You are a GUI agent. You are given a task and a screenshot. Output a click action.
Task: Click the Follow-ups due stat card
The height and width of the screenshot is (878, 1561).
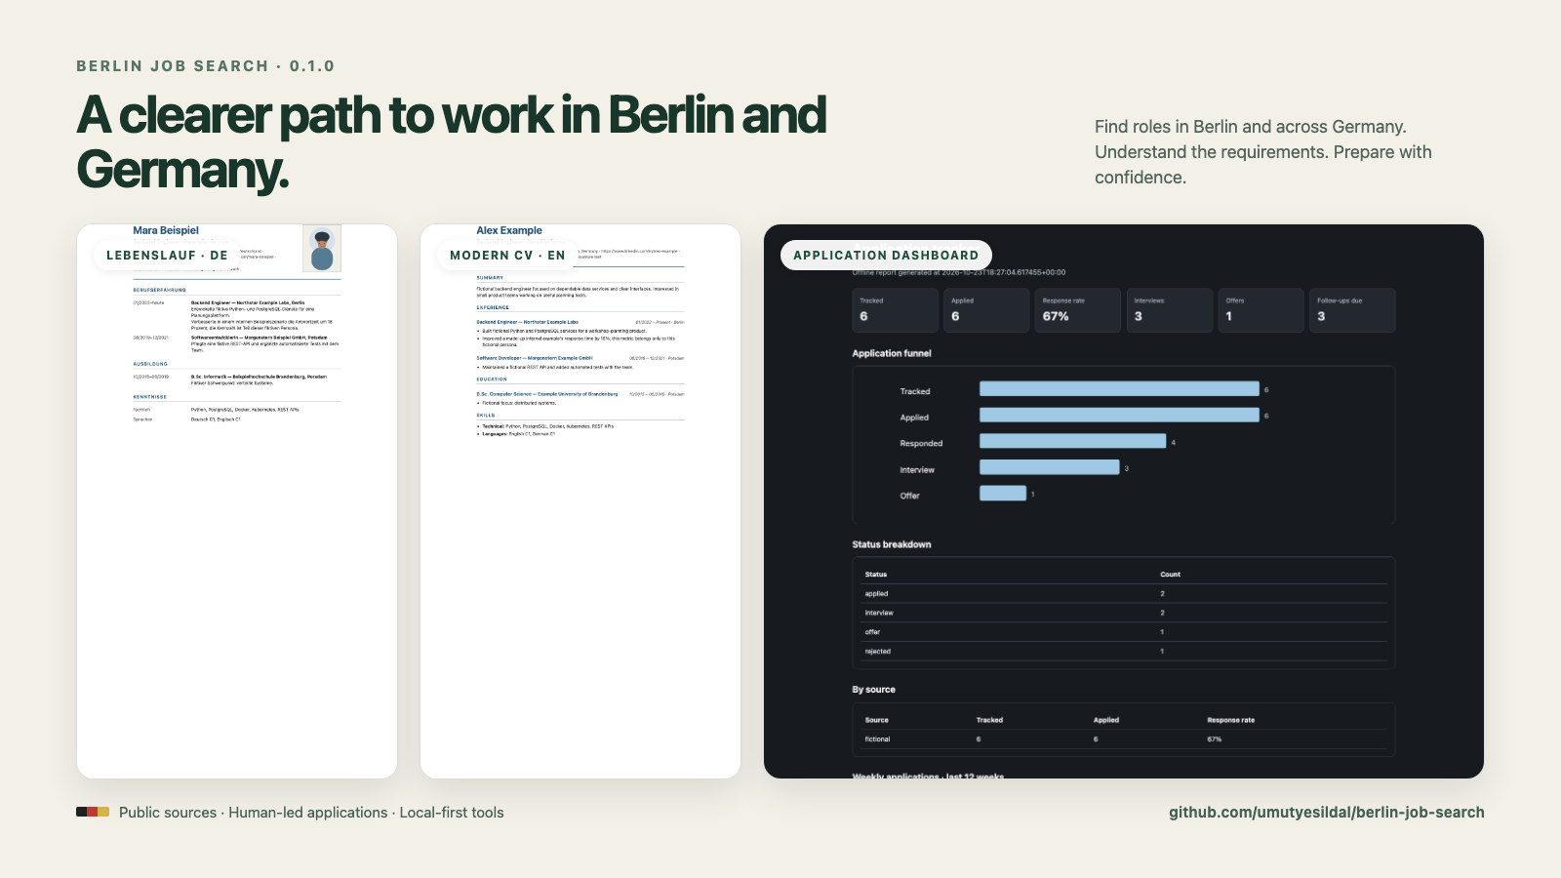click(1352, 310)
